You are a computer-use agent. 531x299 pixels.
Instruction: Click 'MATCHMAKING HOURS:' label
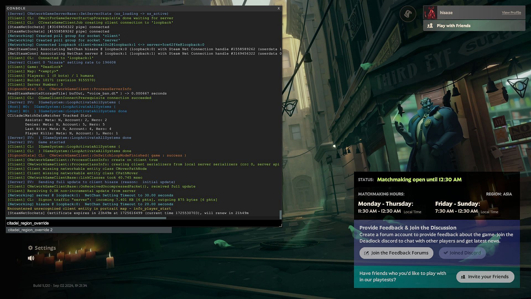(x=381, y=194)
